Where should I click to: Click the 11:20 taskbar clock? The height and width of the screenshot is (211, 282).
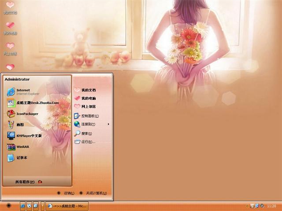(271, 206)
